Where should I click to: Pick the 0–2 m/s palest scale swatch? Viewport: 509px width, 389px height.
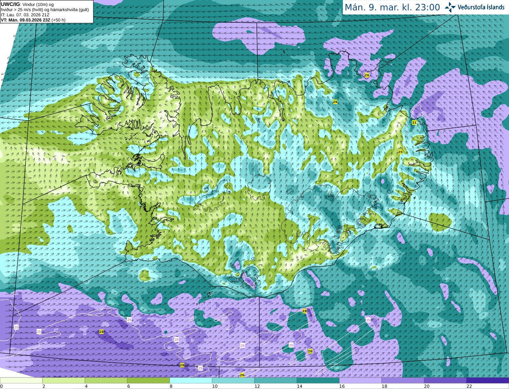coord(21,380)
